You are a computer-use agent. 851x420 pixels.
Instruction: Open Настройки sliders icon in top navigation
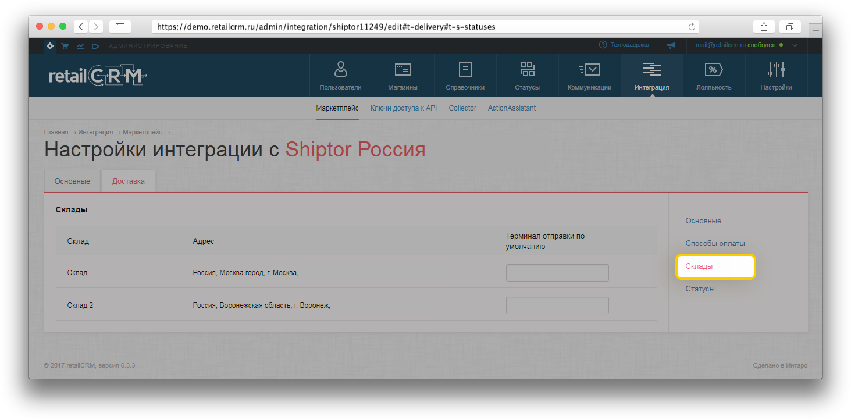pos(776,70)
